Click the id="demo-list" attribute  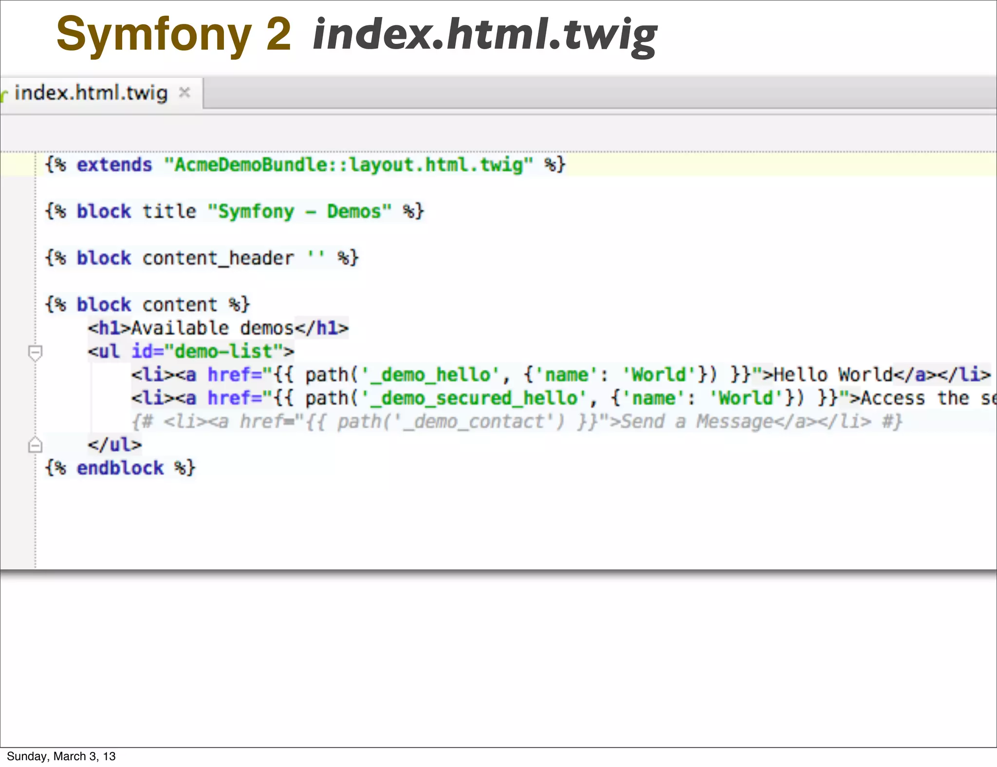pyautogui.click(x=207, y=351)
